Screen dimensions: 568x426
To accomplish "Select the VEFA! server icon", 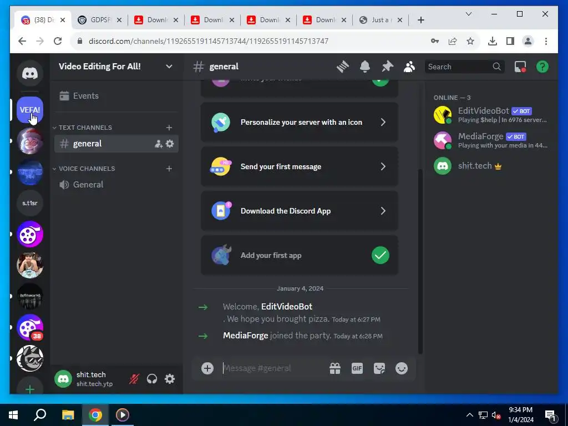I will [x=30, y=110].
